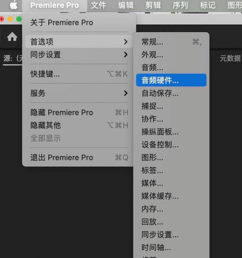Screen dimensions: 242x258
Task: Open 捕捉... preferences
Action: [171, 106]
